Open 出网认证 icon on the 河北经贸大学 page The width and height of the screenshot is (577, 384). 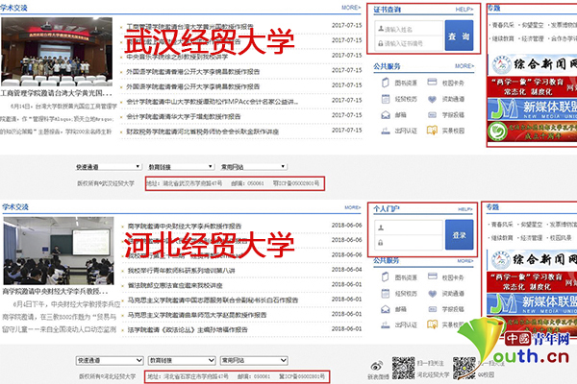pos(386,324)
